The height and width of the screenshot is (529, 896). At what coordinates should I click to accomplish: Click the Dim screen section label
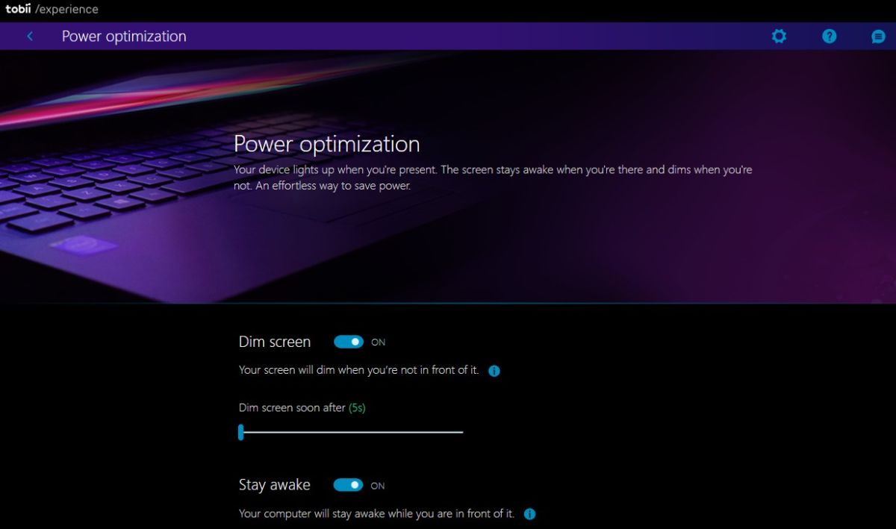274,342
